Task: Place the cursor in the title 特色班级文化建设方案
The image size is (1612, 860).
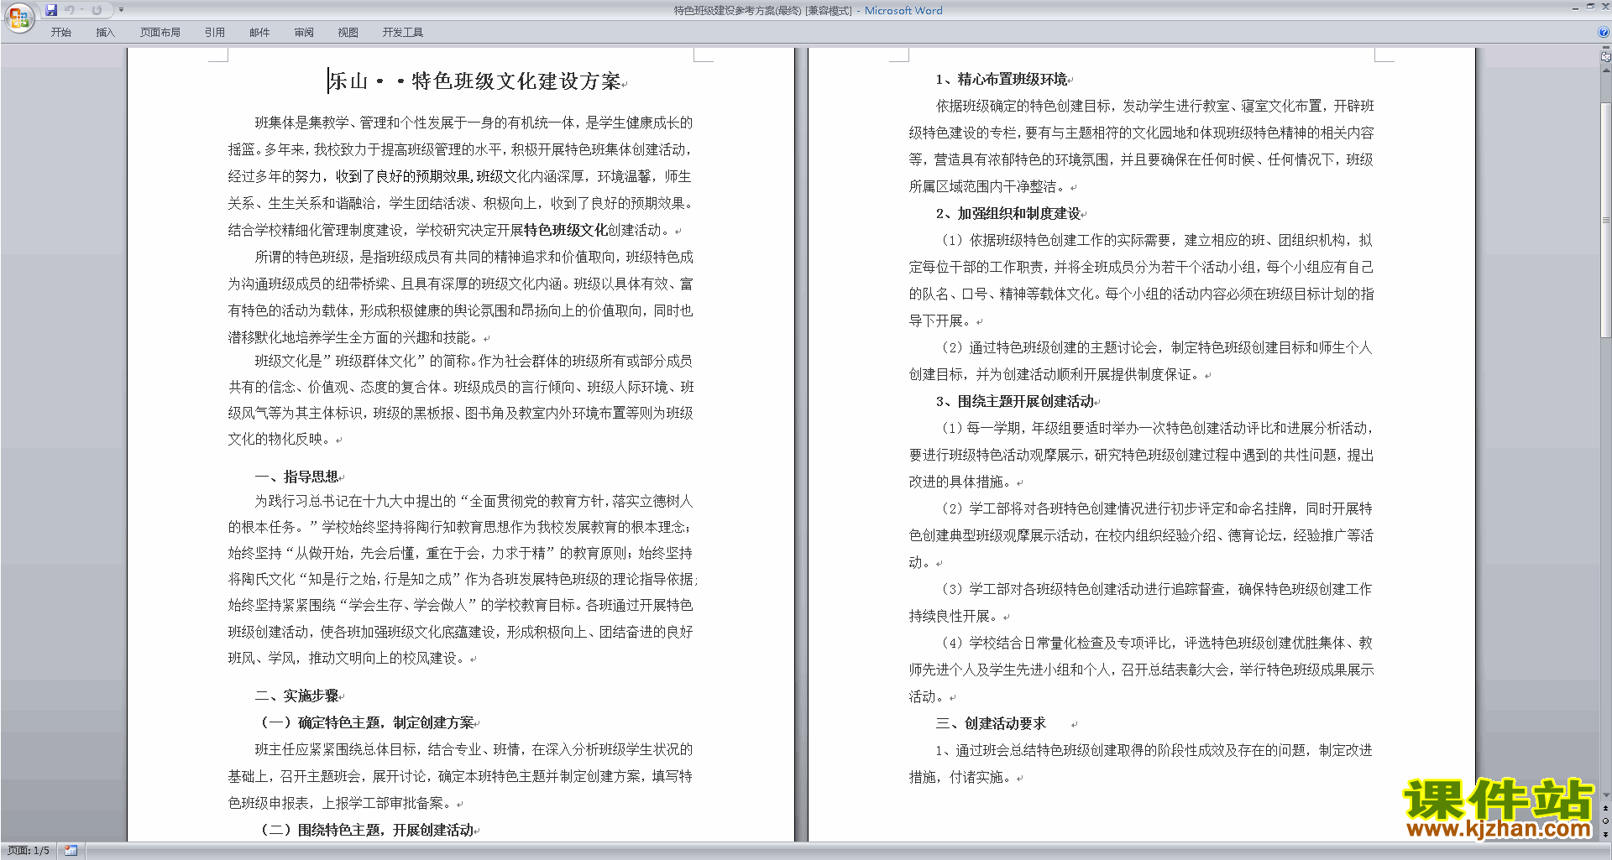Action: (x=516, y=81)
